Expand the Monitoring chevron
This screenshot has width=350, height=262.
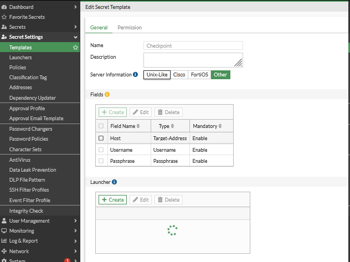coord(75,230)
